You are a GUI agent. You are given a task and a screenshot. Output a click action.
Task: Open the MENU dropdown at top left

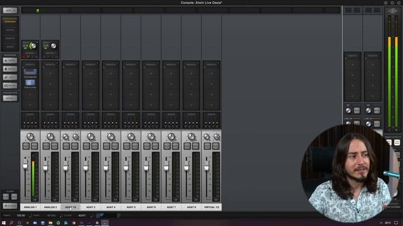10,11
